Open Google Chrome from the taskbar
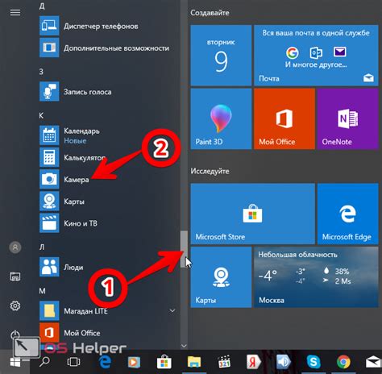 click(343, 362)
